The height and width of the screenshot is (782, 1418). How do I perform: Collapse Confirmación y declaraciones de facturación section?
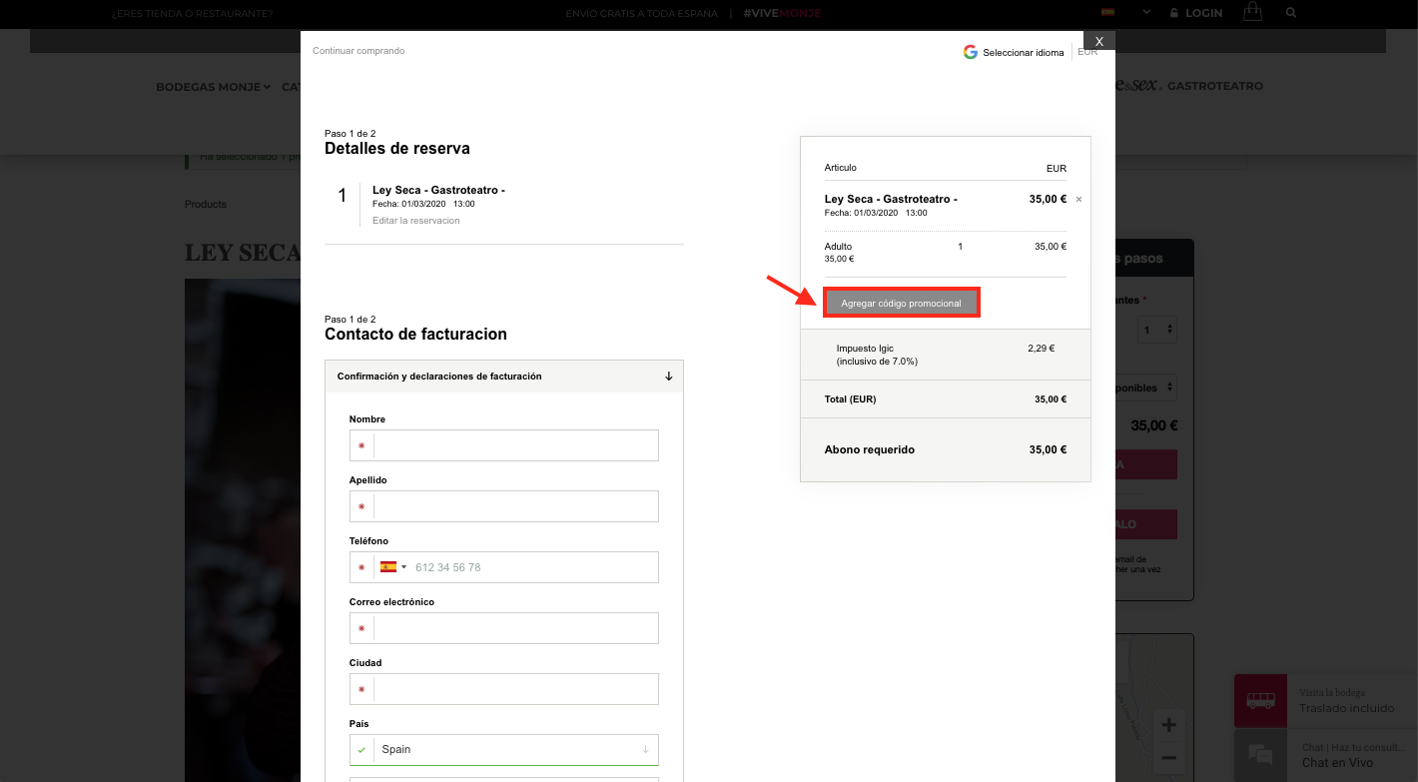point(504,377)
